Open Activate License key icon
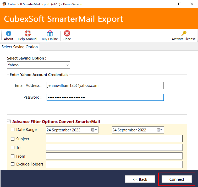The image size is (198, 187). (184, 33)
